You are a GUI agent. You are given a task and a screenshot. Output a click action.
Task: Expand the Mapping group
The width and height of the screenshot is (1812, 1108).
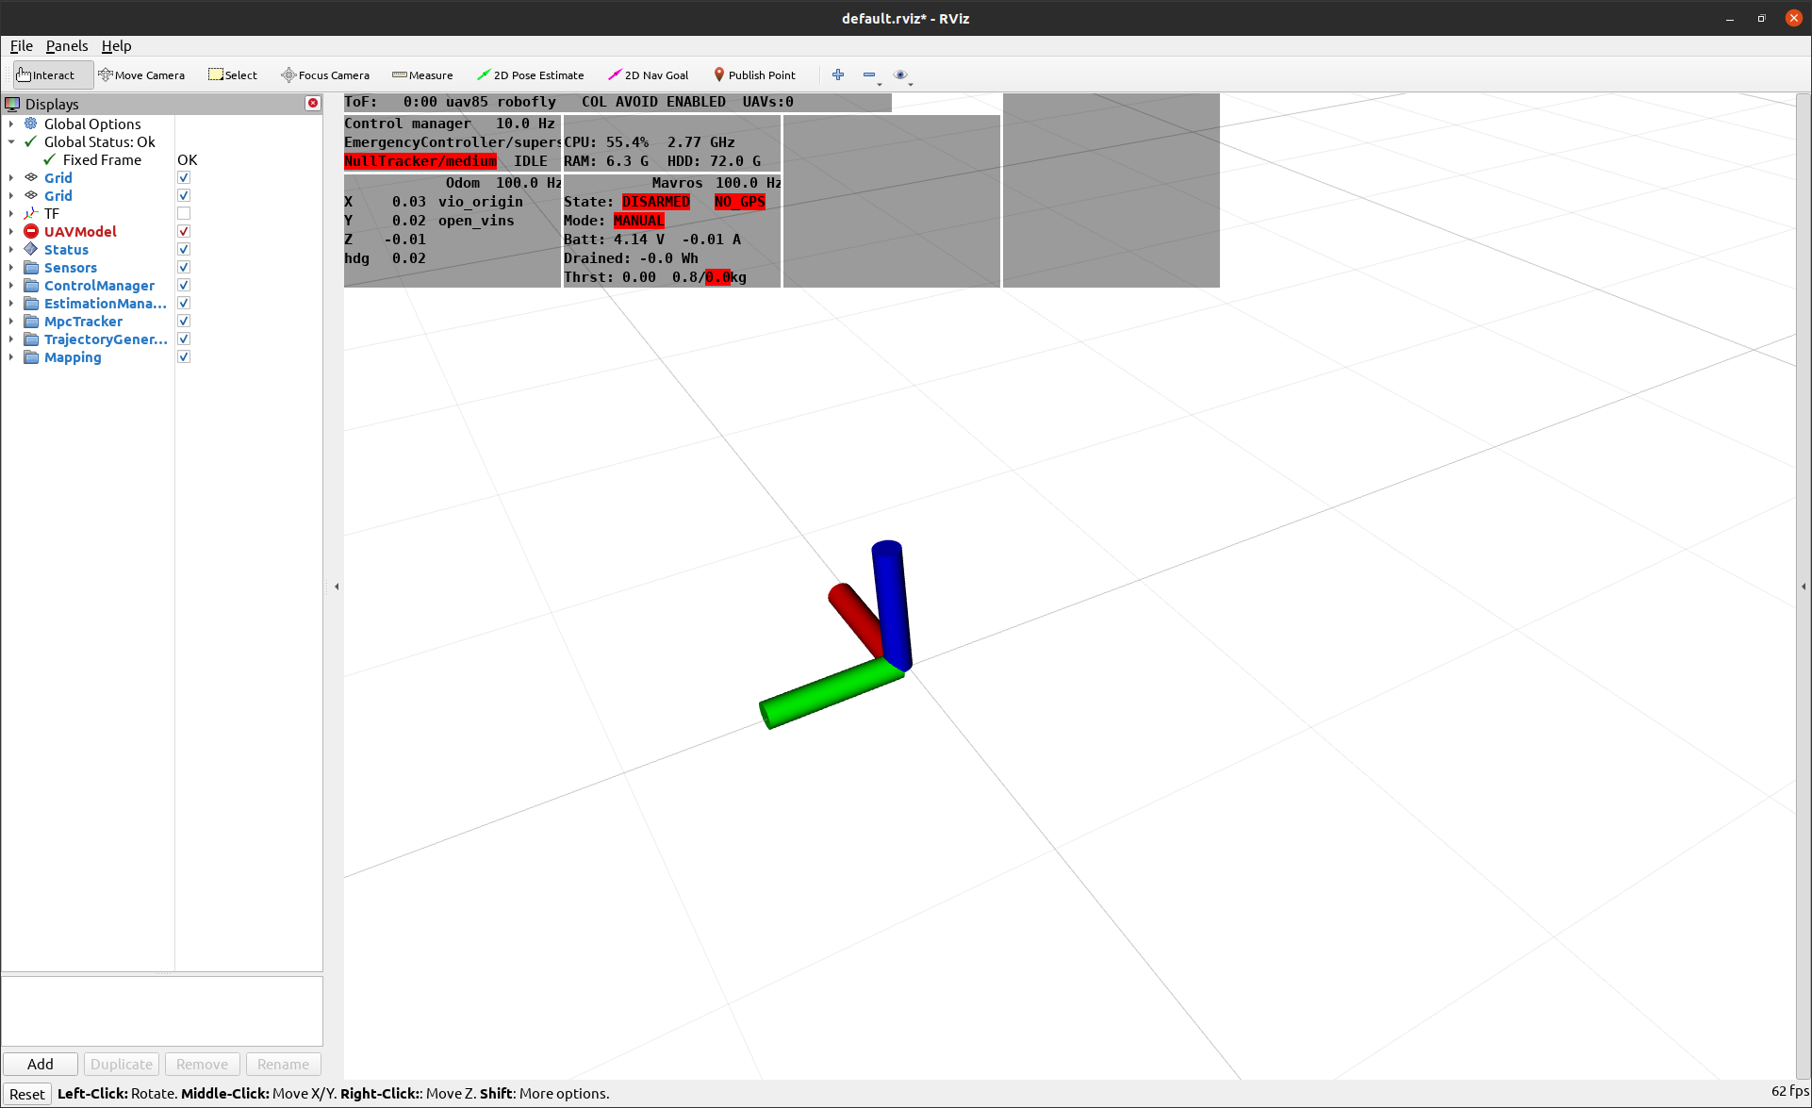coord(11,356)
